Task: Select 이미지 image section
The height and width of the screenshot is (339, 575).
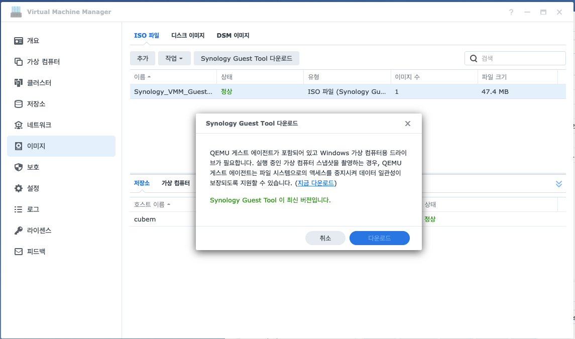Action: pos(61,146)
